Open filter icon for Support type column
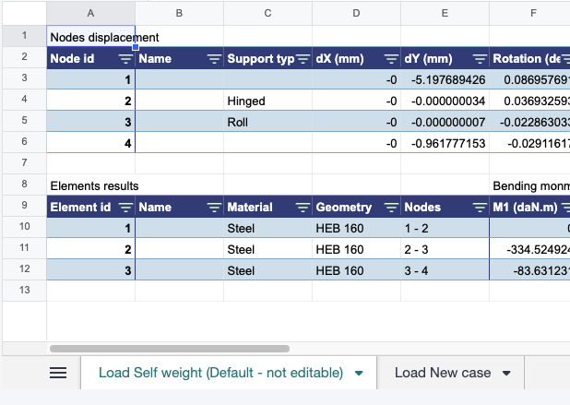This screenshot has width=570, height=405. (302, 59)
